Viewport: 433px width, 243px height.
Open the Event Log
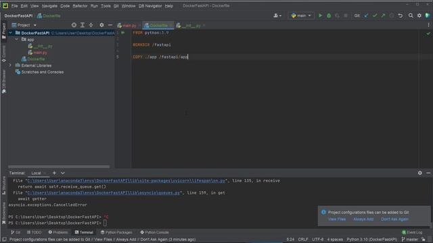tap(412, 232)
